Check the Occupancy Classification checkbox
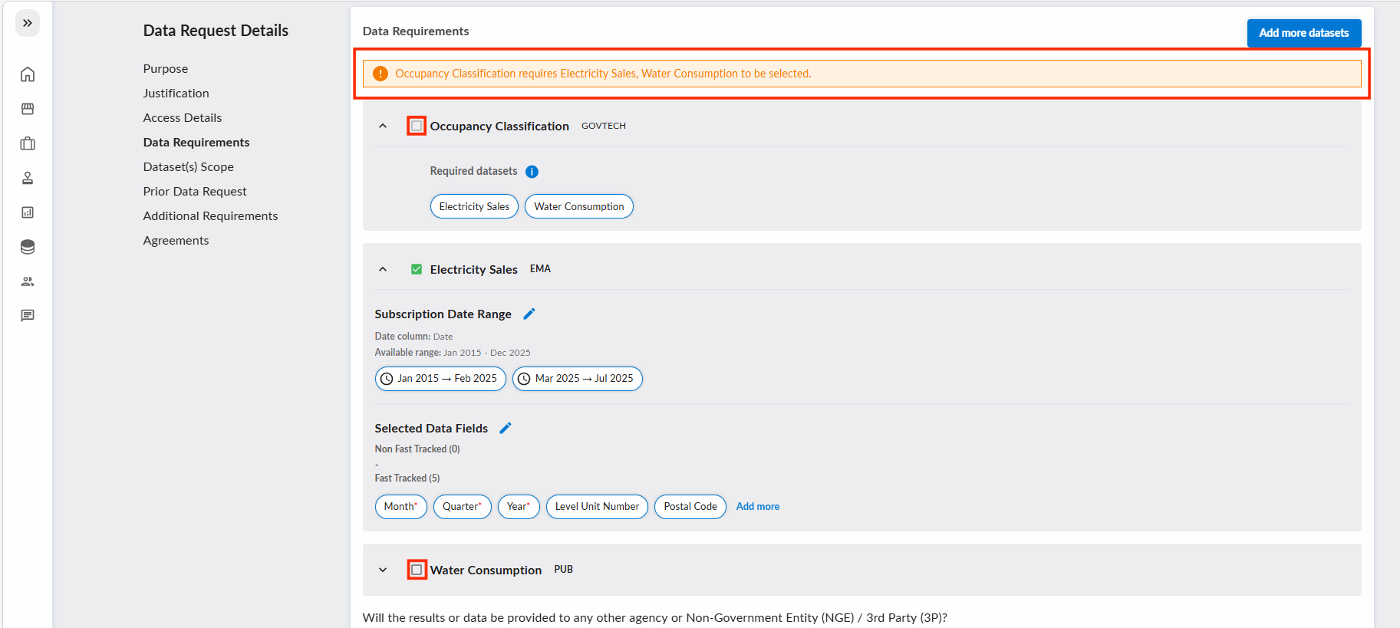 tap(417, 126)
